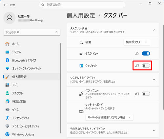The height and width of the screenshot is (139, 164).
Task: Open アプリ settings category
Action: (32, 85)
